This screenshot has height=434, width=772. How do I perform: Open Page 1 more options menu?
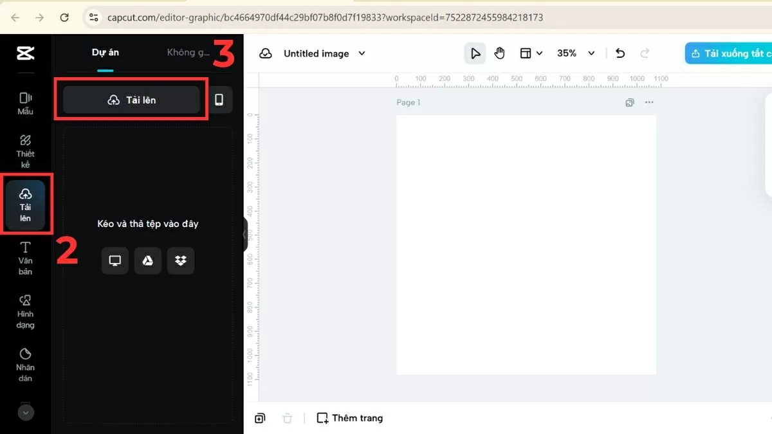pos(648,102)
